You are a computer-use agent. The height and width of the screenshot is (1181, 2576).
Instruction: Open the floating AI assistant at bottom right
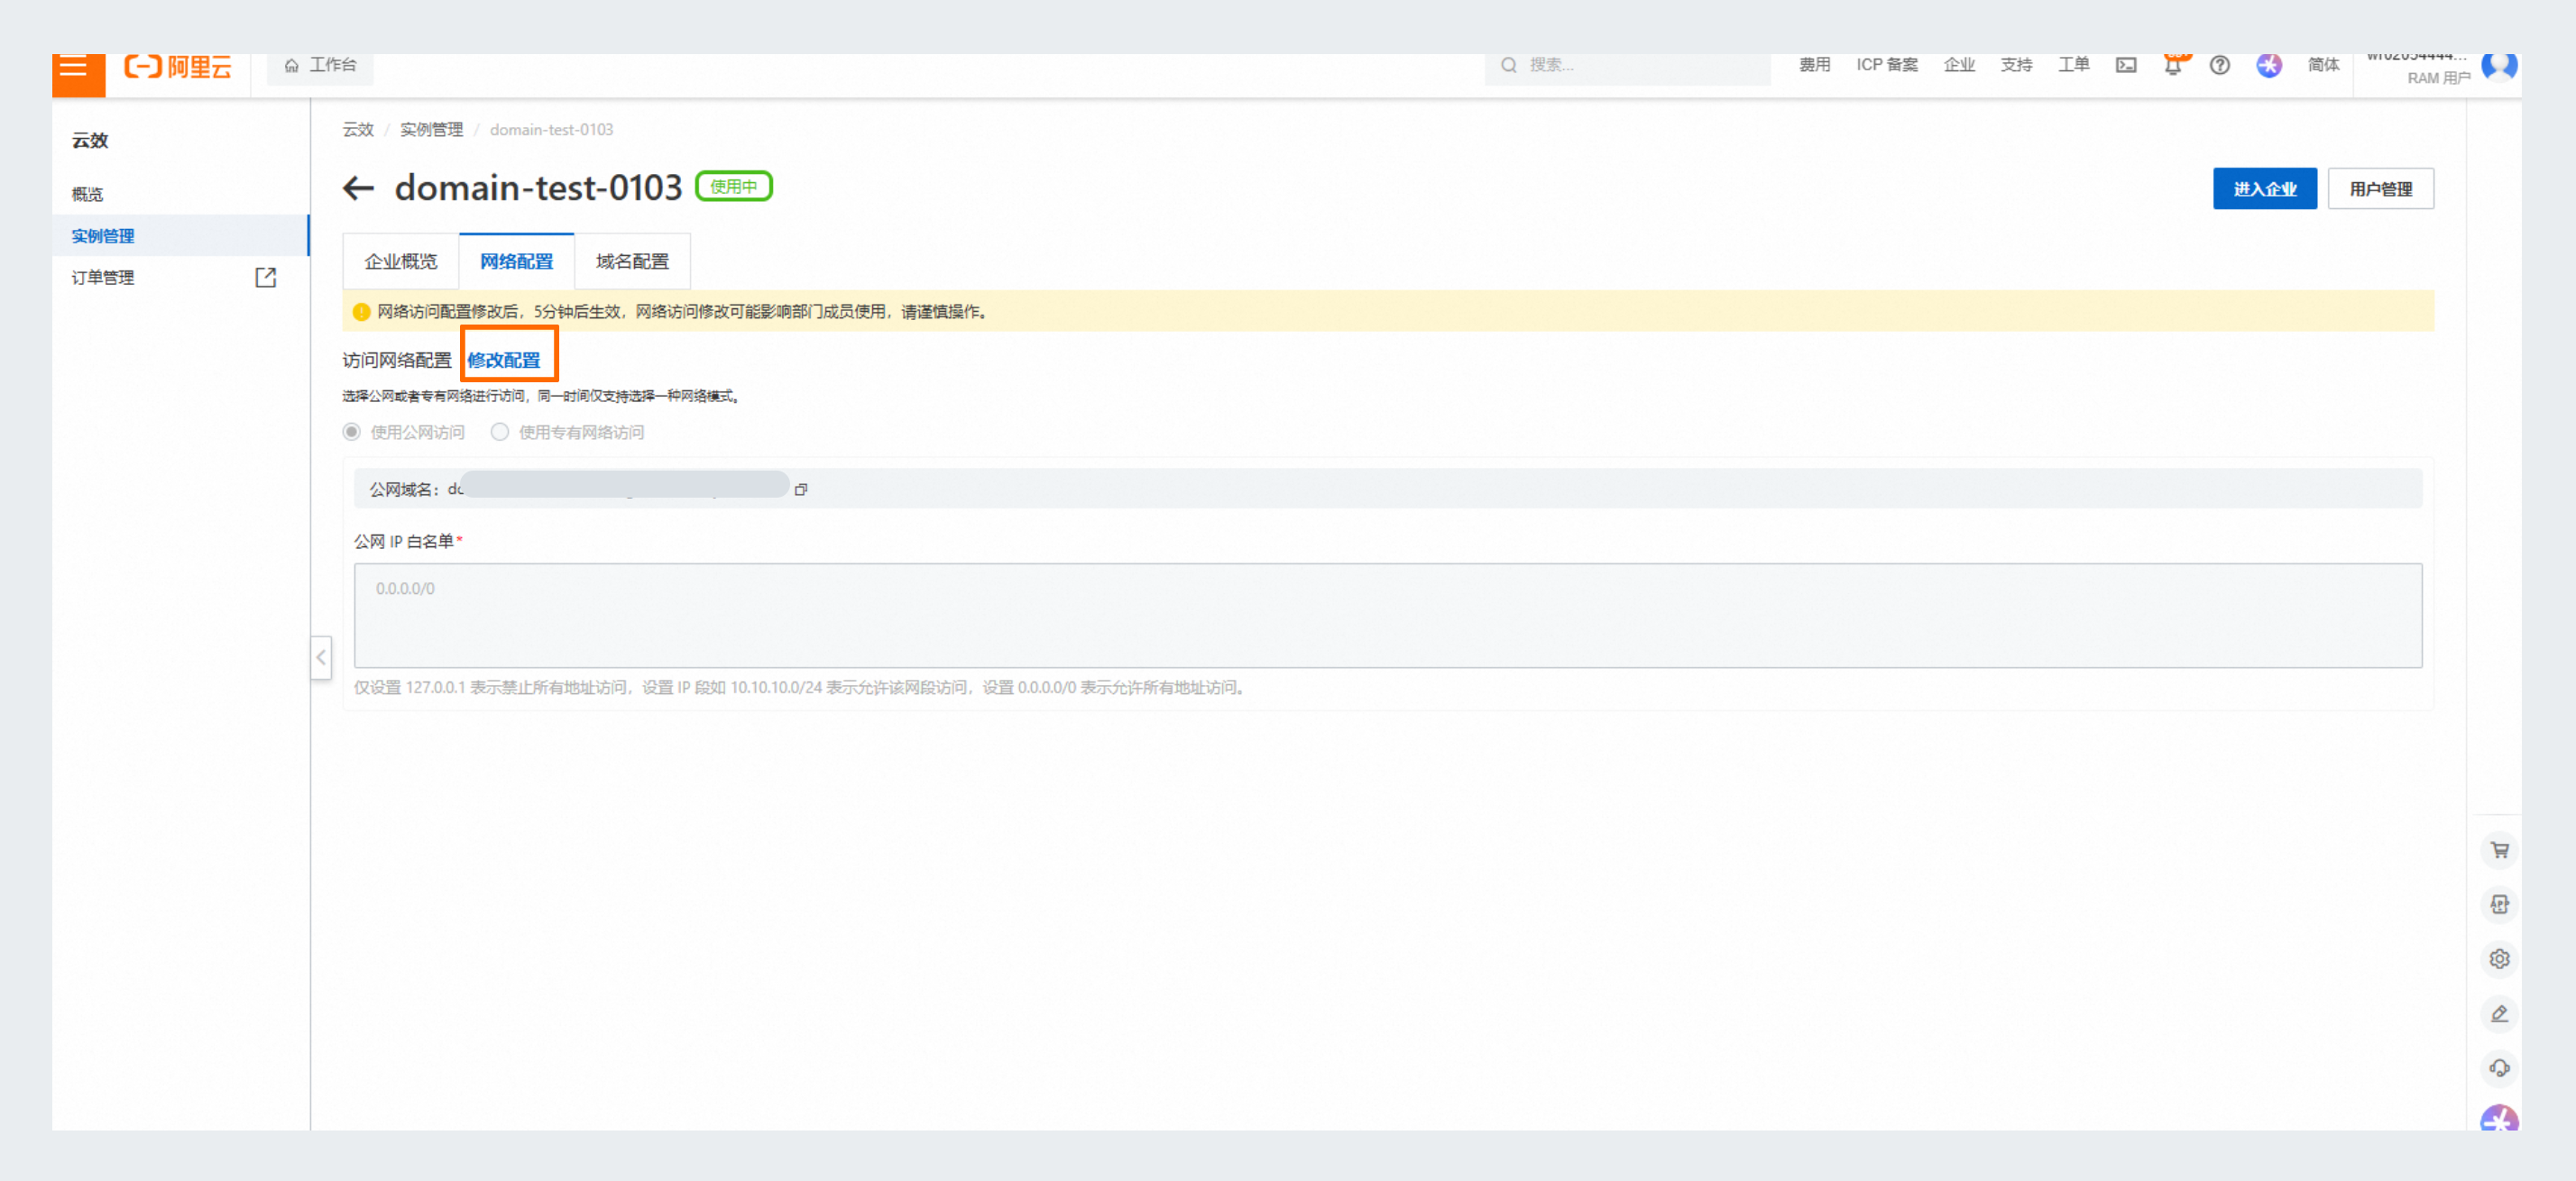[2499, 1118]
